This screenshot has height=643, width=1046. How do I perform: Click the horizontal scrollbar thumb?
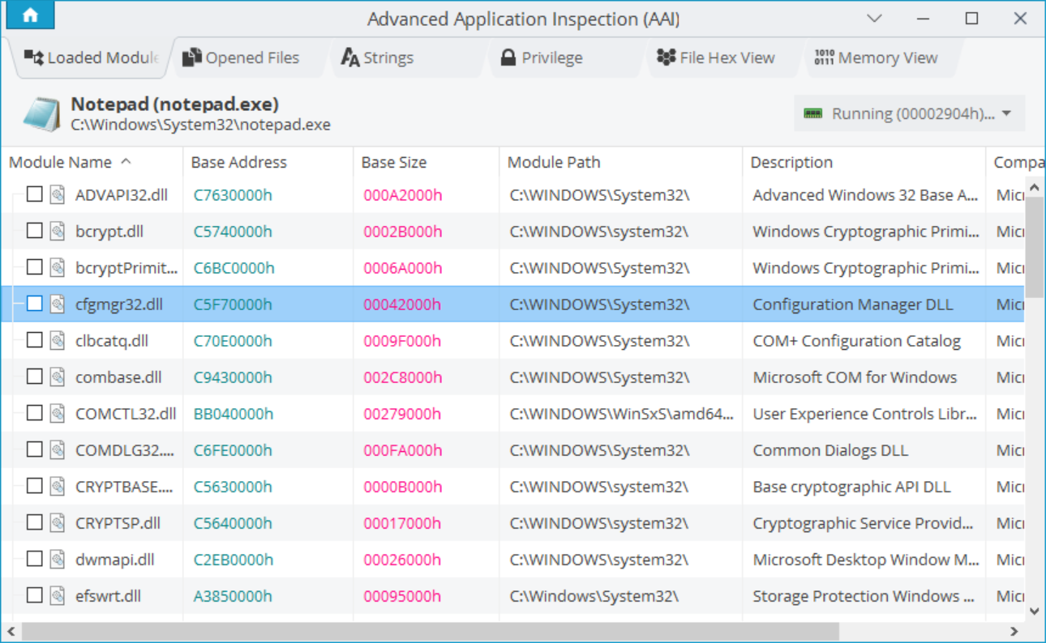[430, 631]
